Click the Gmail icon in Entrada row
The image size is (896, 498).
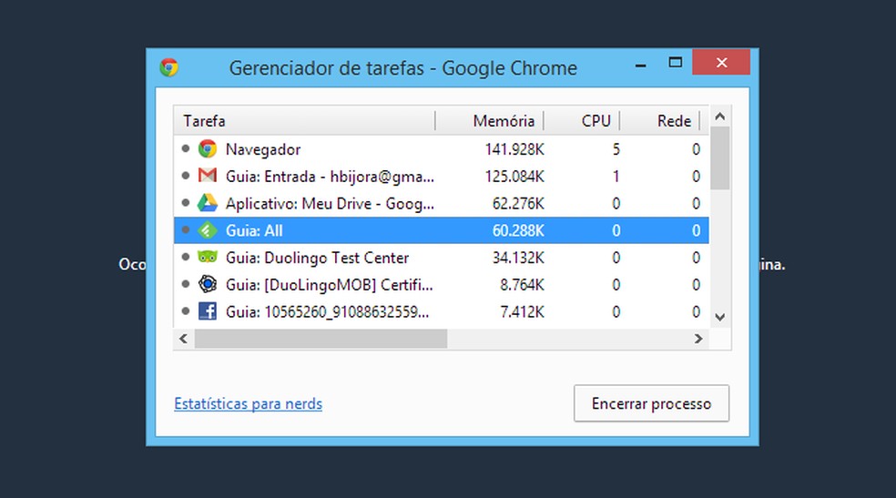[x=208, y=176]
